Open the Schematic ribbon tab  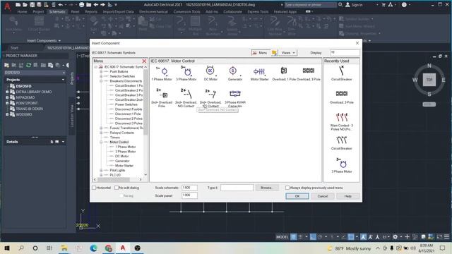[57, 12]
